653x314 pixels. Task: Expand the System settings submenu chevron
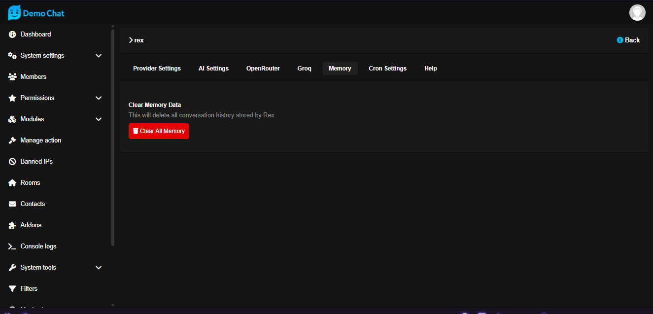99,56
